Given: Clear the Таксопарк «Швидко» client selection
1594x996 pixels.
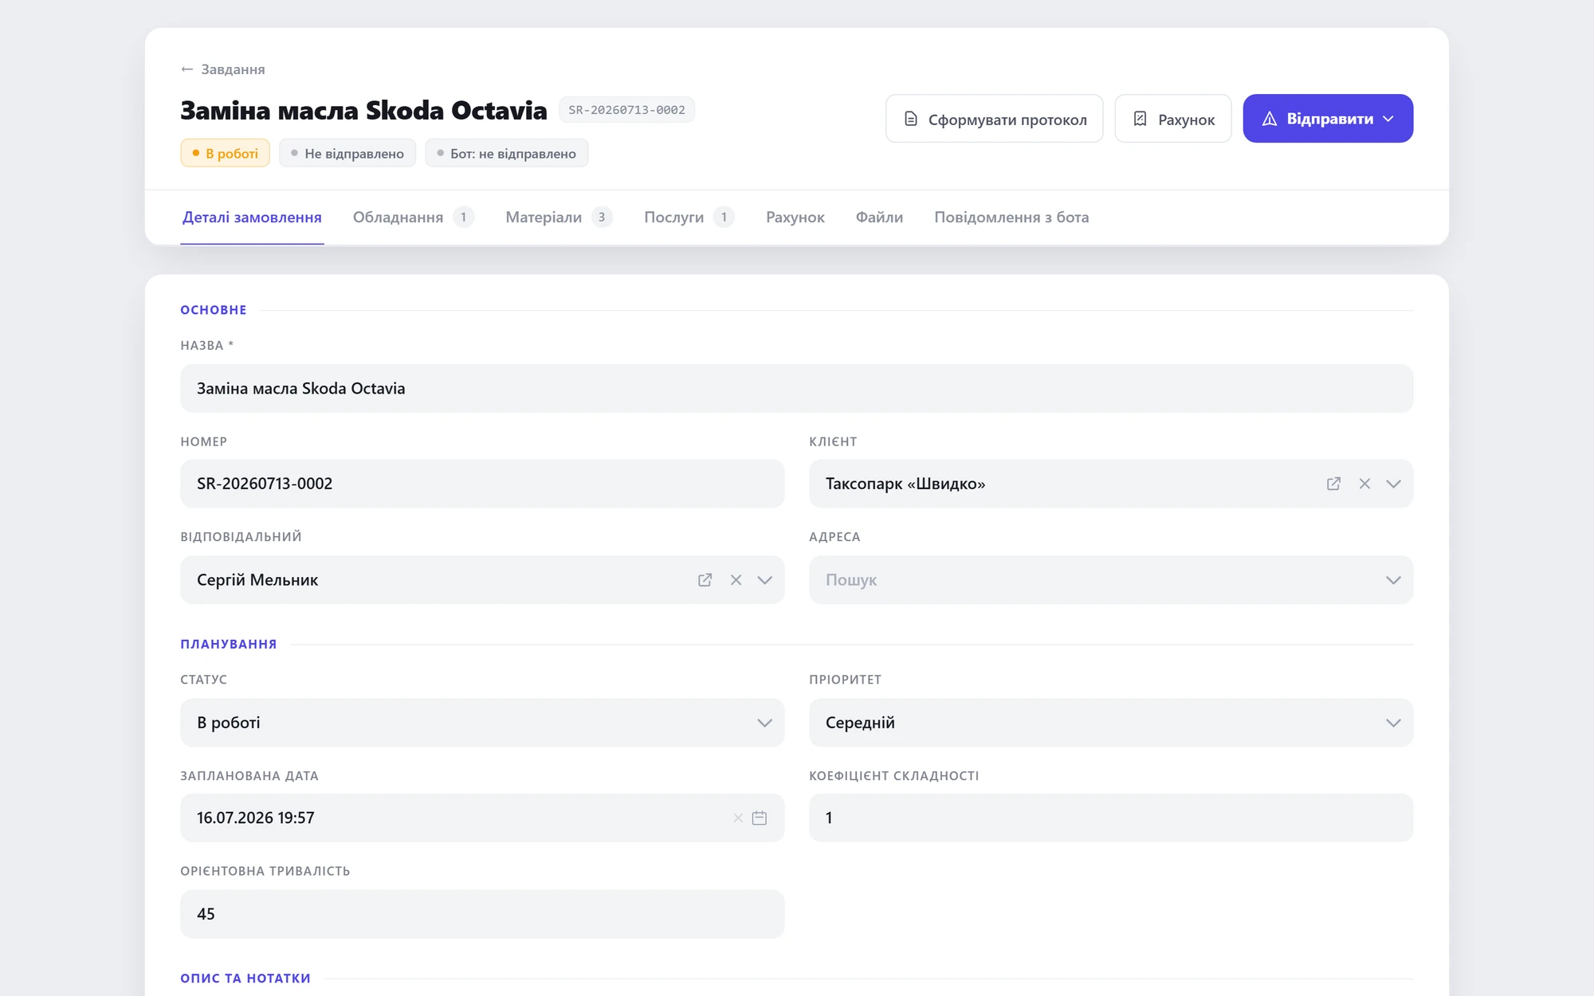Looking at the screenshot, I should pos(1364,484).
